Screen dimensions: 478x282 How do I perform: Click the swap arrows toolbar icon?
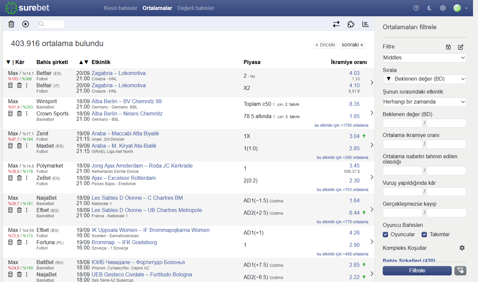click(x=336, y=24)
